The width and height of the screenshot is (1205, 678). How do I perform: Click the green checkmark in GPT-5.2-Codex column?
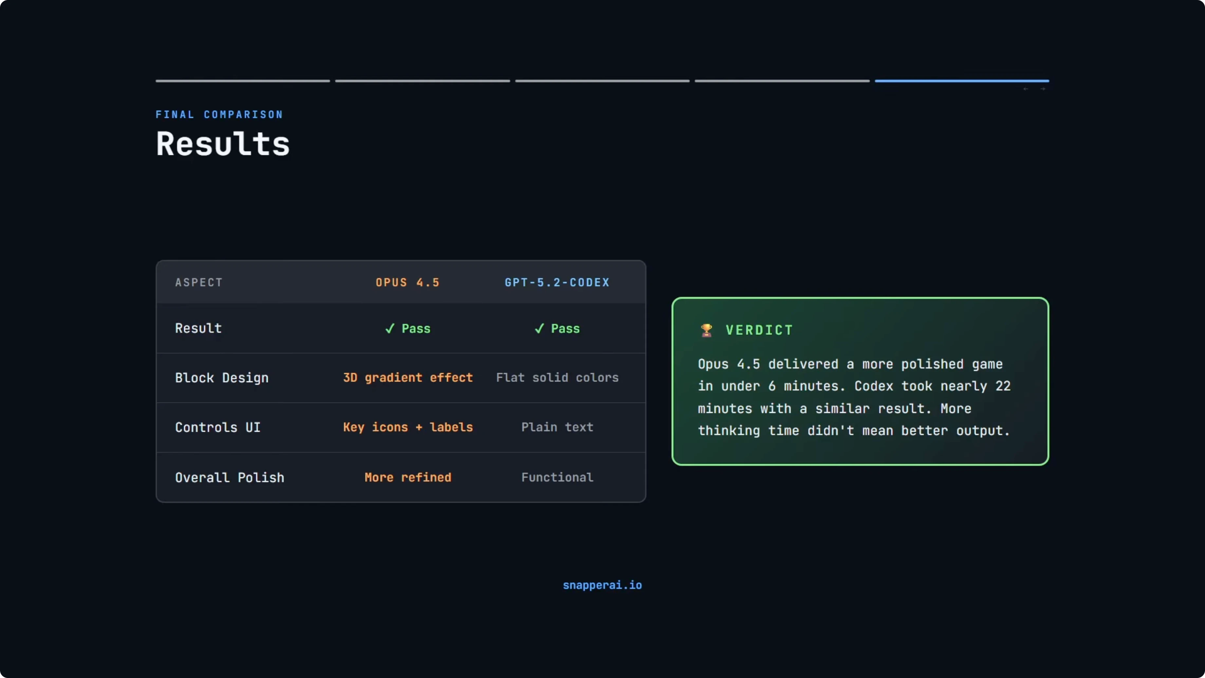pyautogui.click(x=539, y=329)
